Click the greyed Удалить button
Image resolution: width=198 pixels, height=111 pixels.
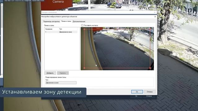pos(63,73)
